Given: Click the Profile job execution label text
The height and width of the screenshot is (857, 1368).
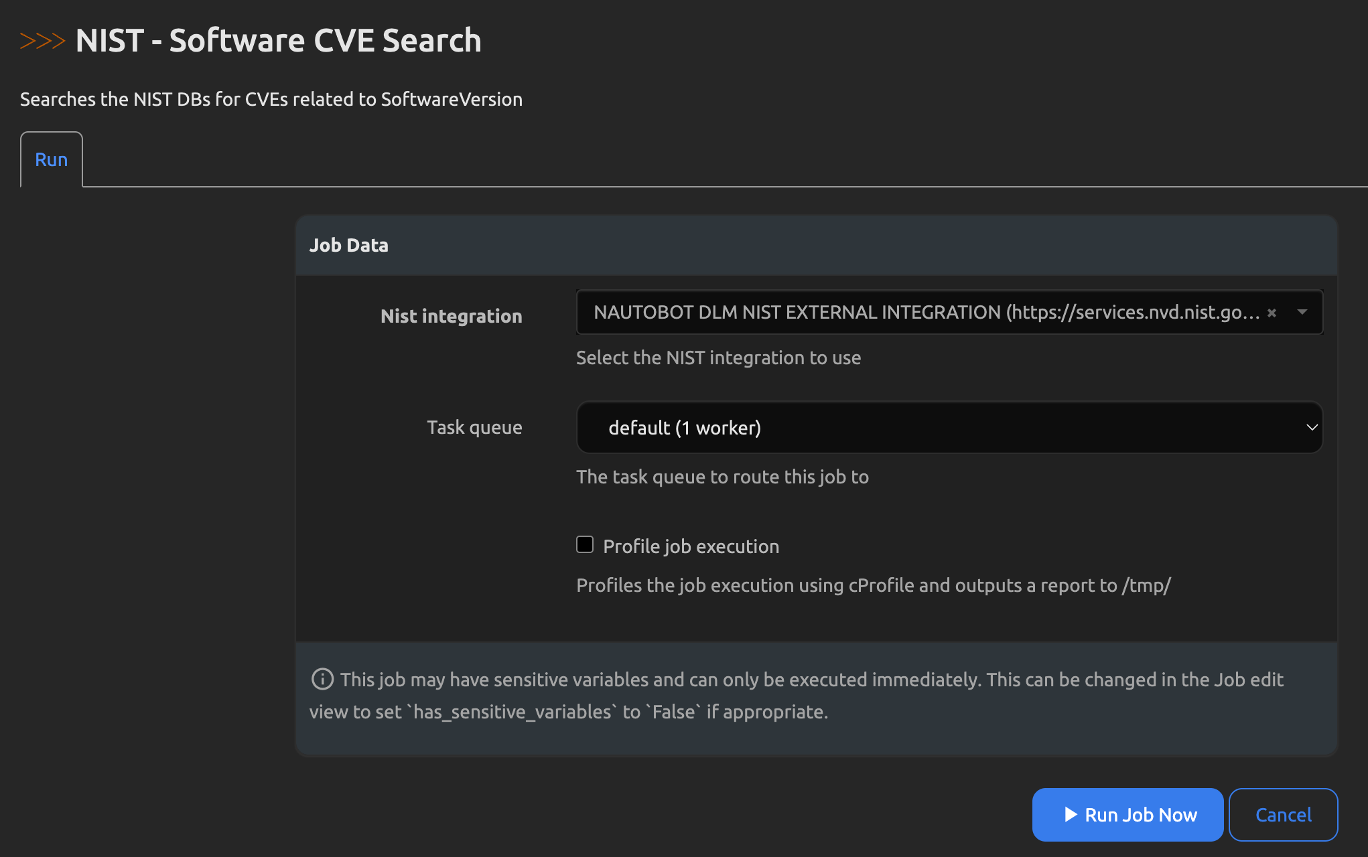Looking at the screenshot, I should [691, 546].
